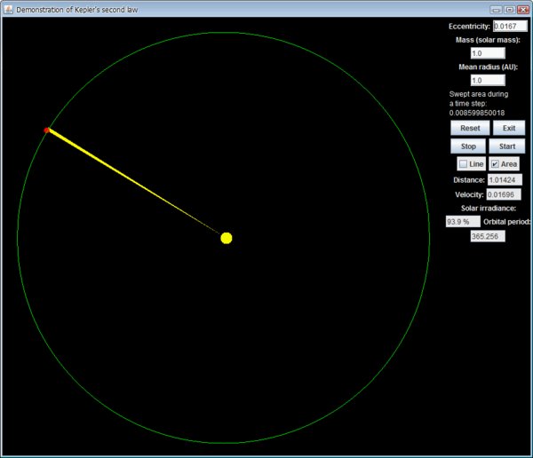Start the orbit simulation
This screenshot has width=533, height=458.
(507, 146)
